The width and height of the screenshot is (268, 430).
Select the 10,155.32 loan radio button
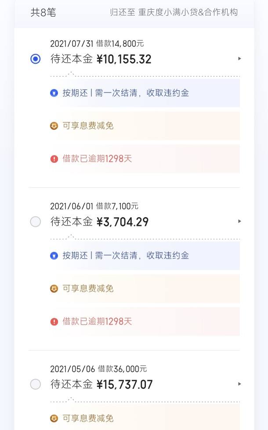coord(36,59)
